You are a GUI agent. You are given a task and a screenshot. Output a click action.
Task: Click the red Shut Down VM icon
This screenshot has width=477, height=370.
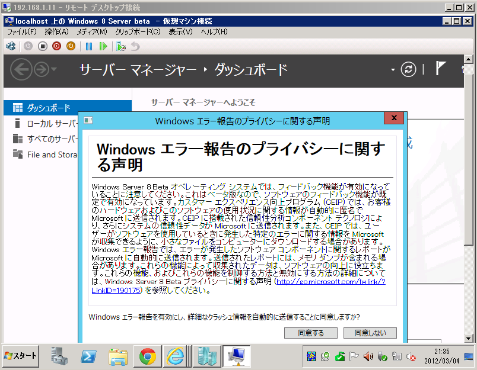coord(56,46)
